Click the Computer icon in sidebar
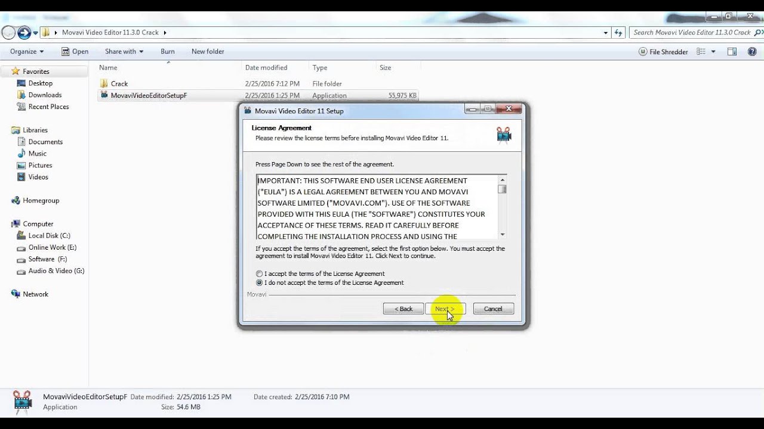 point(16,224)
